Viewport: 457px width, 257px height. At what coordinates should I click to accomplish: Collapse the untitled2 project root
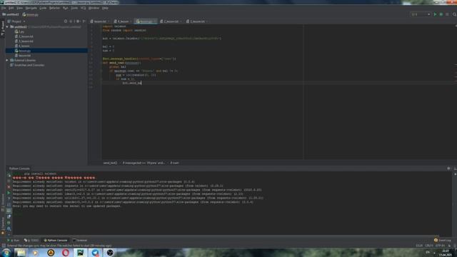pos(7,27)
